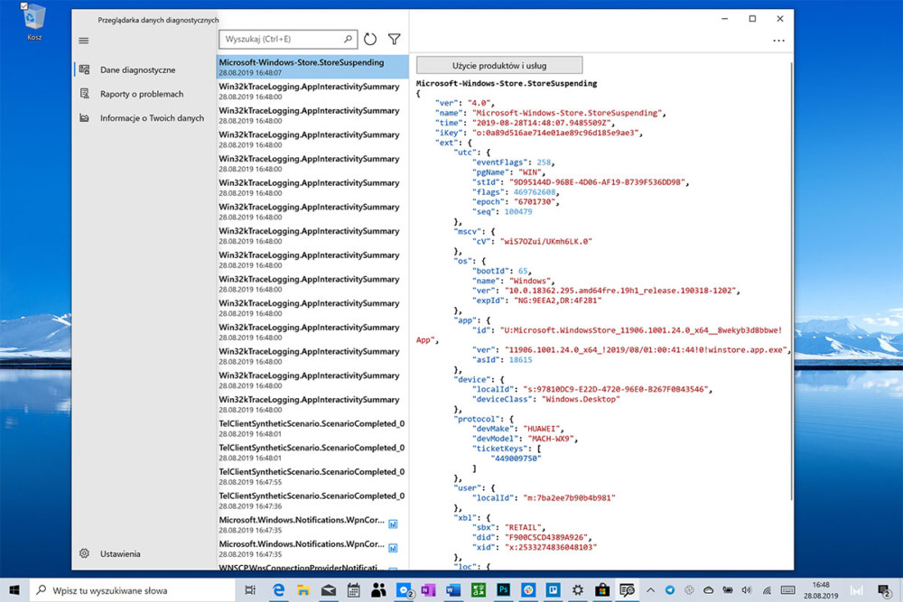This screenshot has width=903, height=602.
Task: Open network connection tray icon
Action: click(767, 590)
